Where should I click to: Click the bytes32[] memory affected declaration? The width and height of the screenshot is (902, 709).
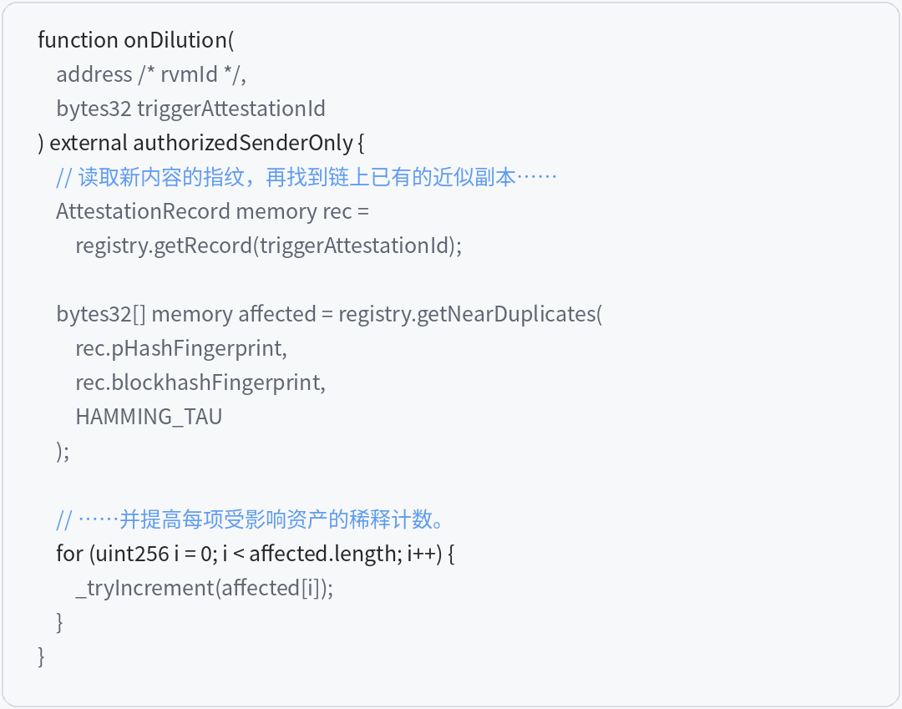point(186,314)
